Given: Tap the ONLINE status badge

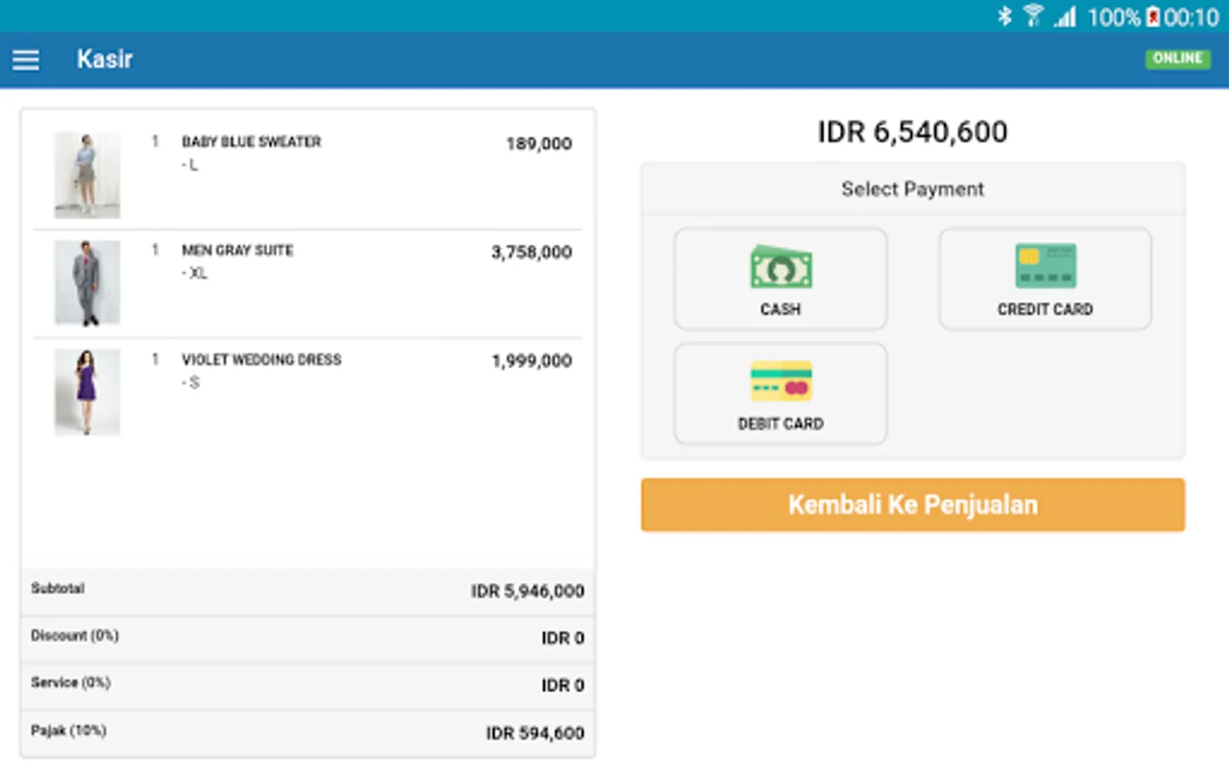Looking at the screenshot, I should pyautogui.click(x=1177, y=59).
